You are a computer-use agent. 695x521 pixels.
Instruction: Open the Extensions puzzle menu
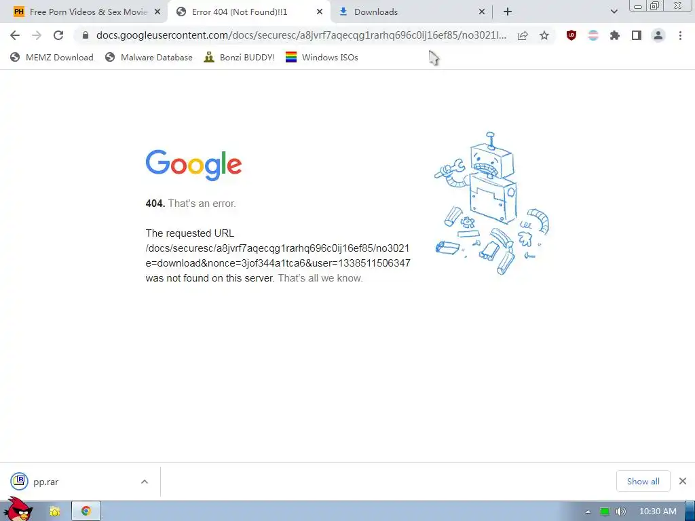pos(615,35)
